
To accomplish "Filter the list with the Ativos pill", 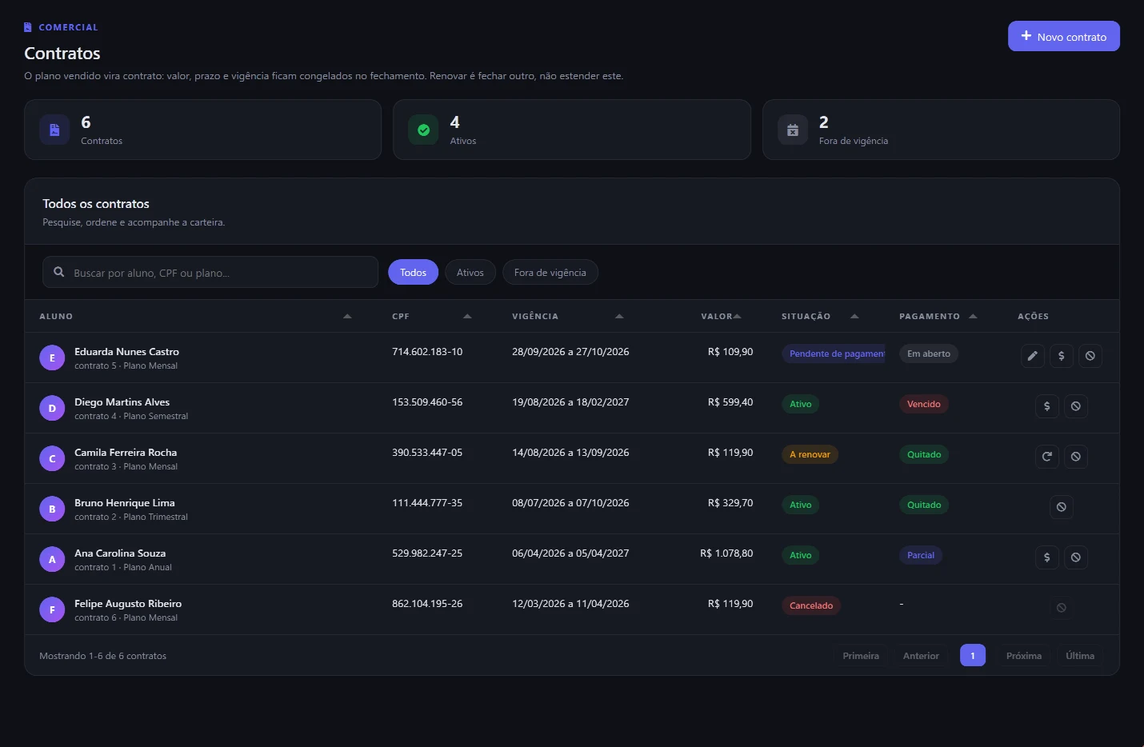I will [x=470, y=272].
